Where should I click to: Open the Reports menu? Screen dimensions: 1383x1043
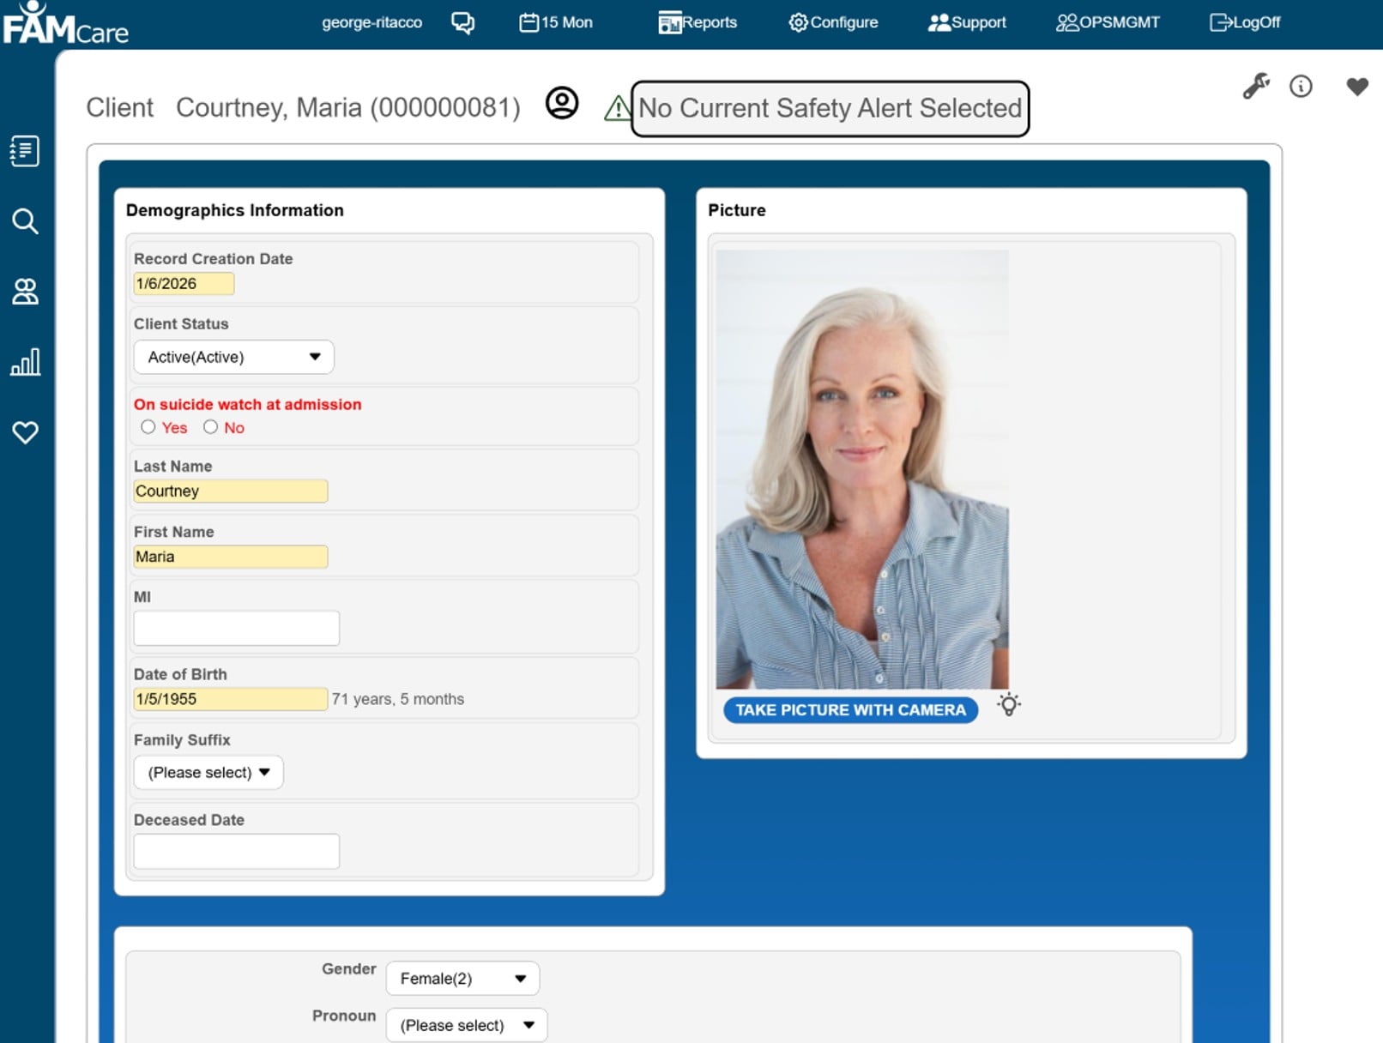[x=698, y=22]
